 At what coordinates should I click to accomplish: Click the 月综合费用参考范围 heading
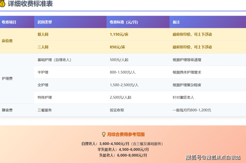pos(126,134)
